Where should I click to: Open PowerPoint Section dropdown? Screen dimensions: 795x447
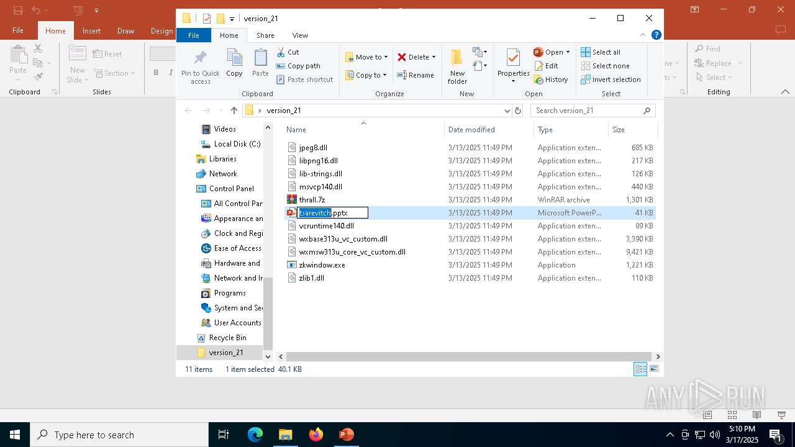click(114, 73)
